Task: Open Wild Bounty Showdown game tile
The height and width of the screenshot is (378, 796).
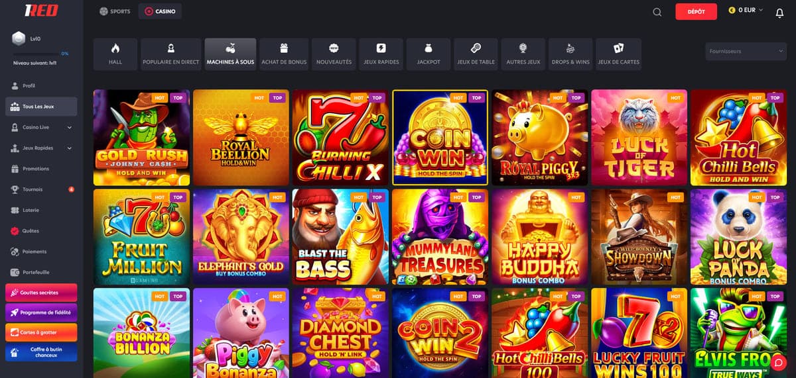Action: [x=639, y=237]
